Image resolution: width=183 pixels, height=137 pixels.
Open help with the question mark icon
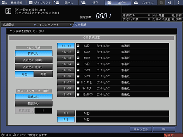point(178,2)
